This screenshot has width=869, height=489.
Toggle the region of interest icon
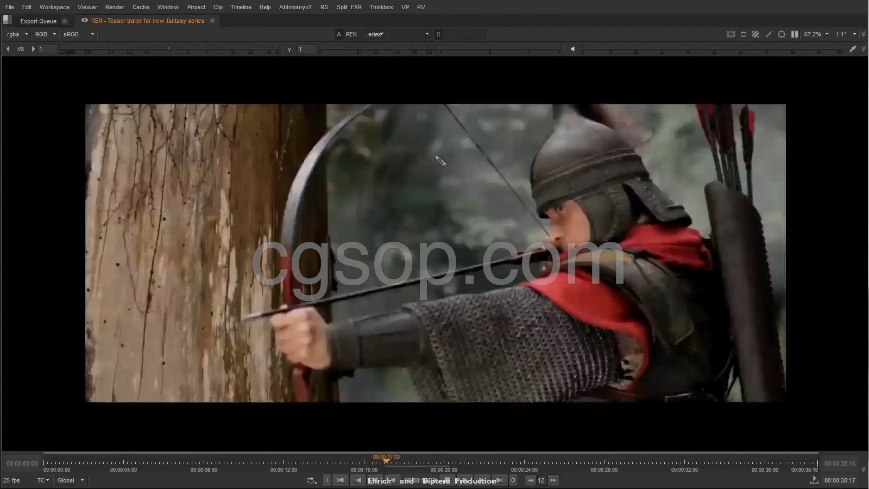click(782, 34)
